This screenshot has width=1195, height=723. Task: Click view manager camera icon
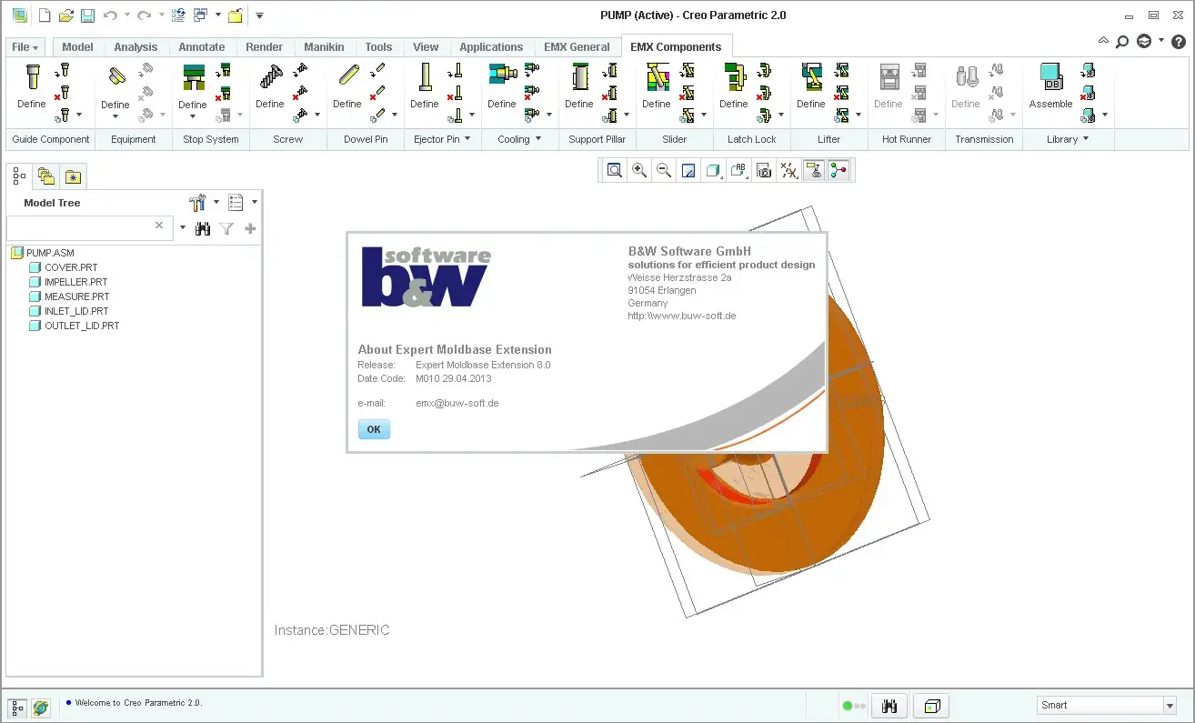[x=764, y=170]
